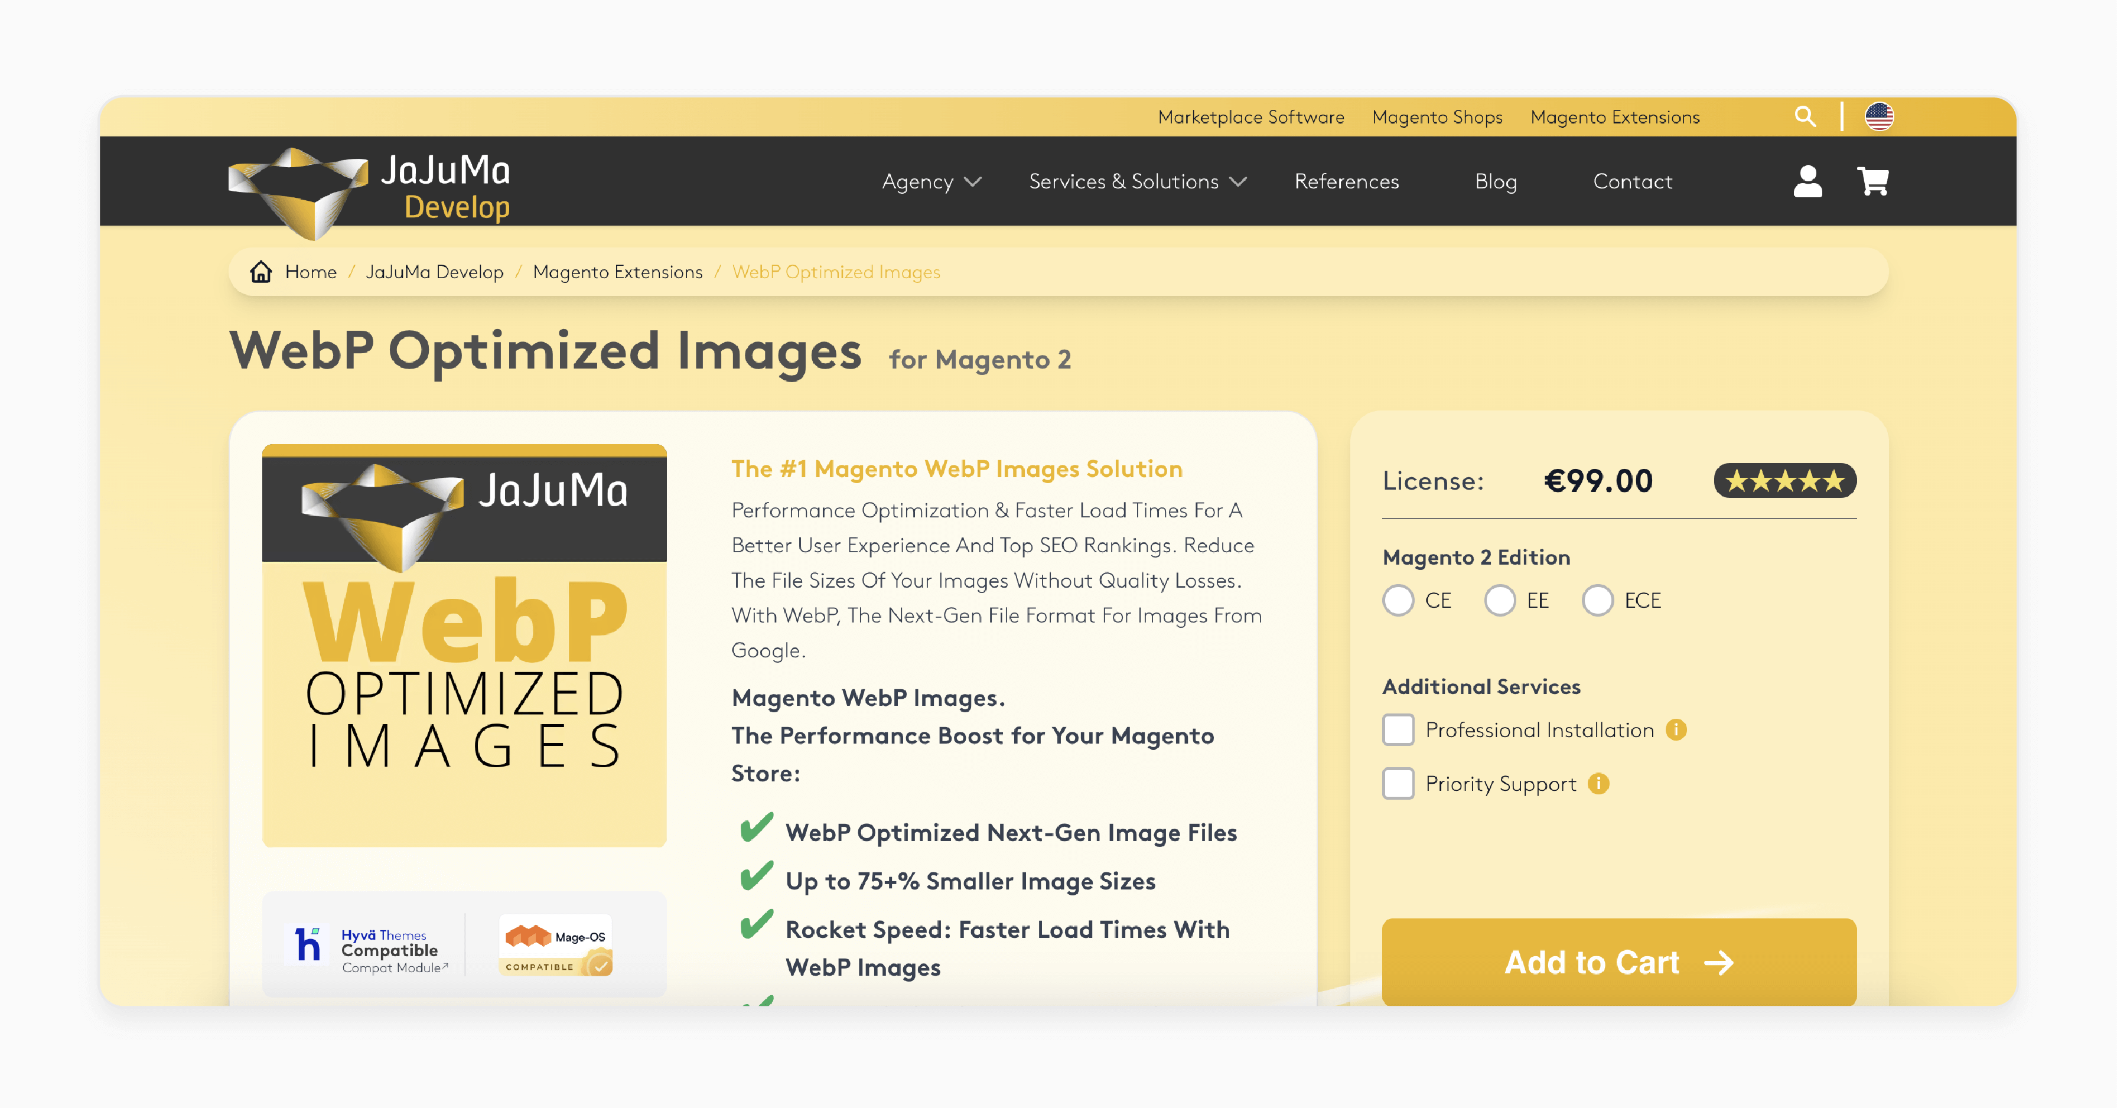Click 'for Magento 2' subtitle

(979, 360)
